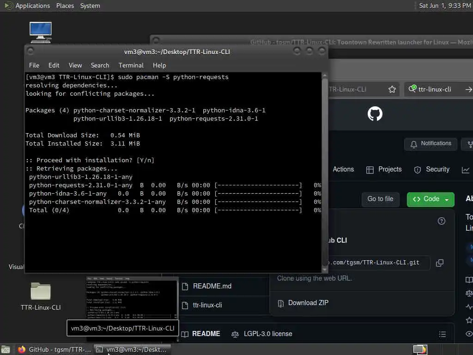Open the README.md file link
The width and height of the screenshot is (473, 355).
tap(212, 286)
